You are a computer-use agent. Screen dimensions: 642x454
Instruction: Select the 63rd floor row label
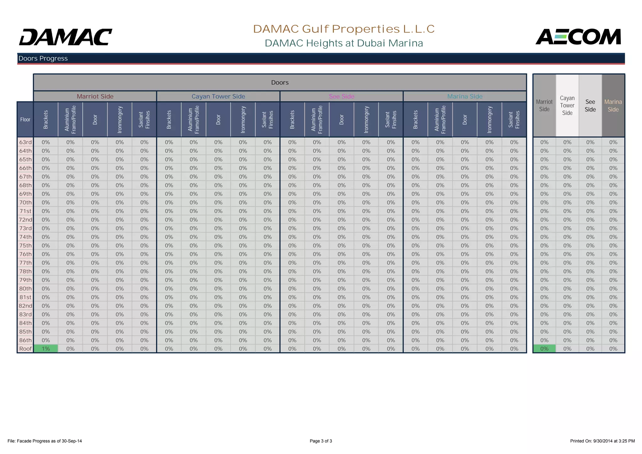coord(25,142)
